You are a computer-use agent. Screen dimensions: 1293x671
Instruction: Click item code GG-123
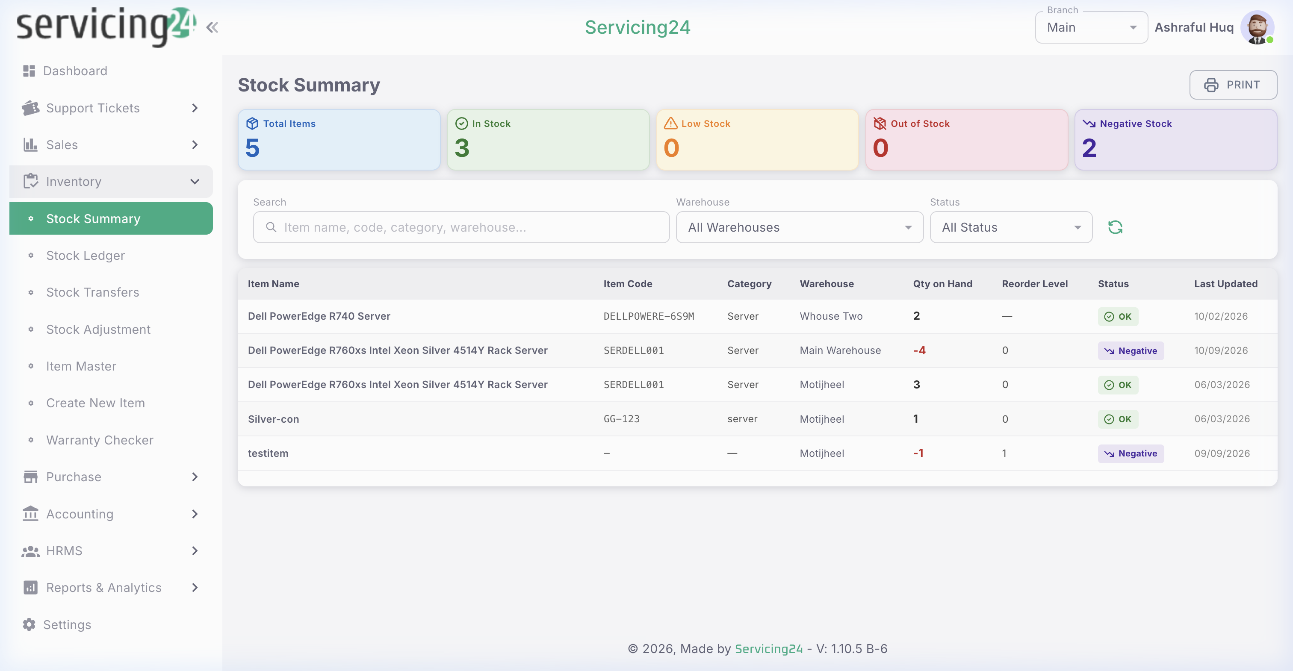coord(621,418)
